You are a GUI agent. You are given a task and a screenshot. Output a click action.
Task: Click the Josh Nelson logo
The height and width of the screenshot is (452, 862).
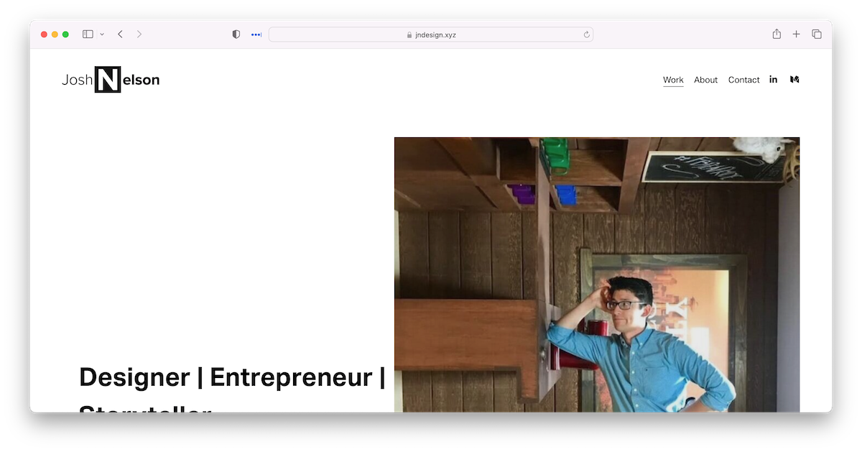click(111, 80)
